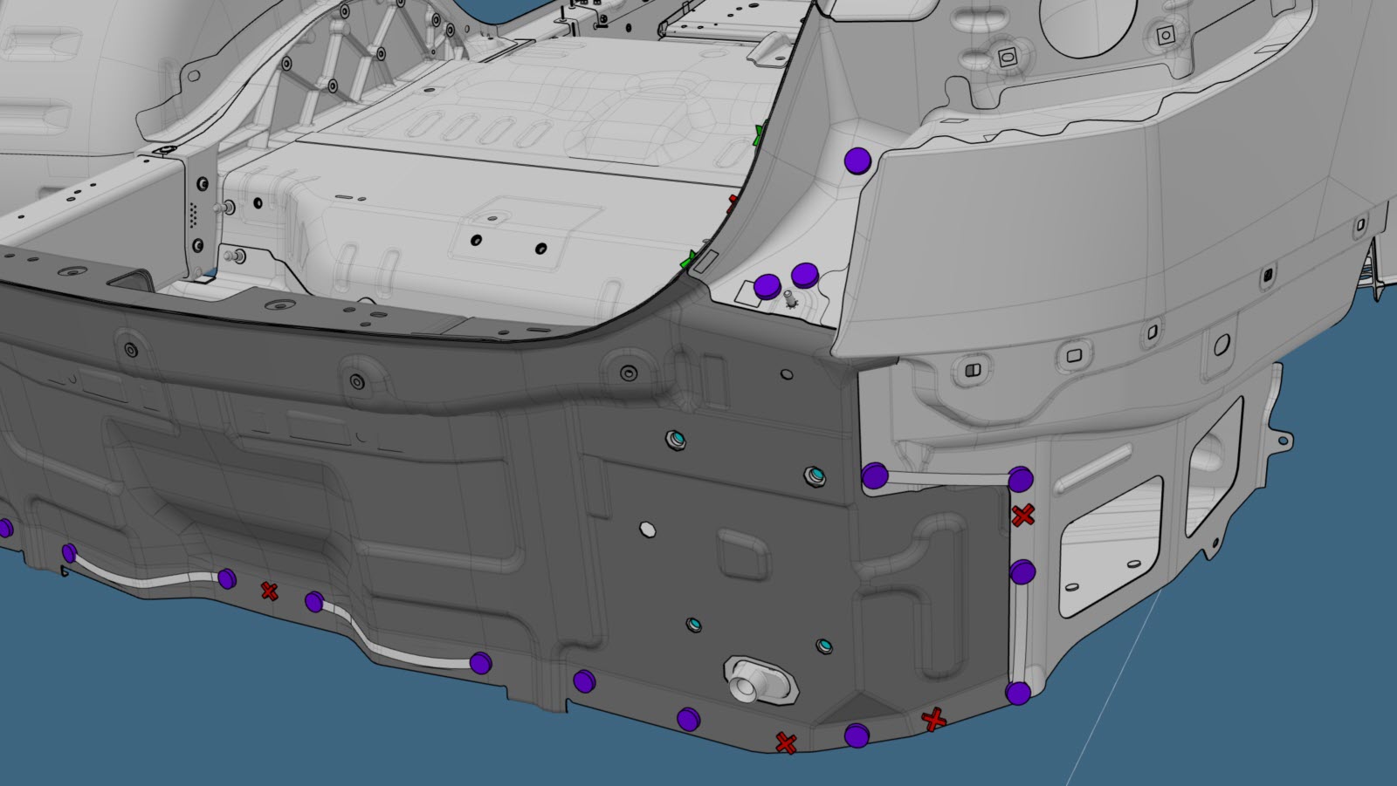Click the lower green marker on curved edge
The width and height of the screenshot is (1397, 786).
(692, 257)
